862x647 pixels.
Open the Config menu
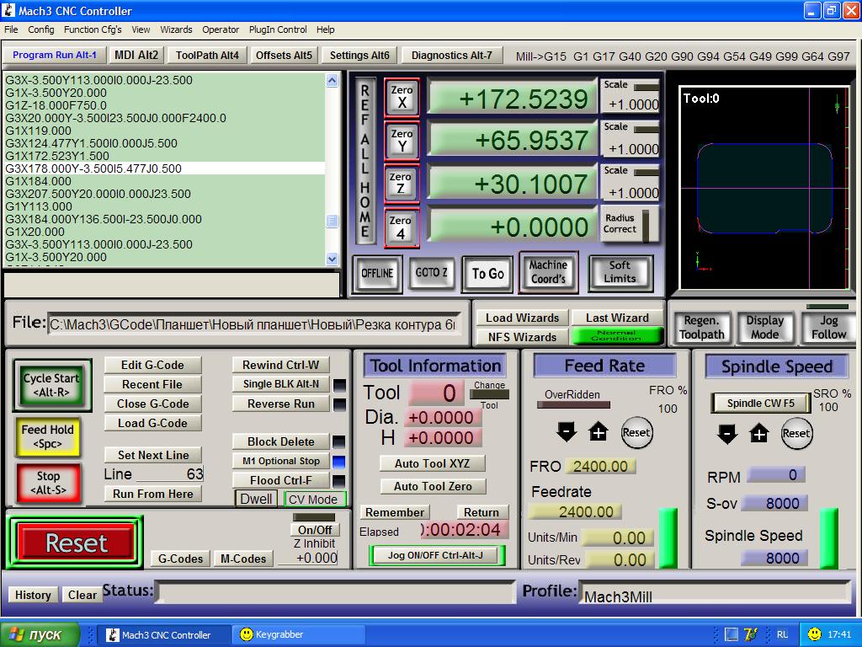[x=40, y=29]
